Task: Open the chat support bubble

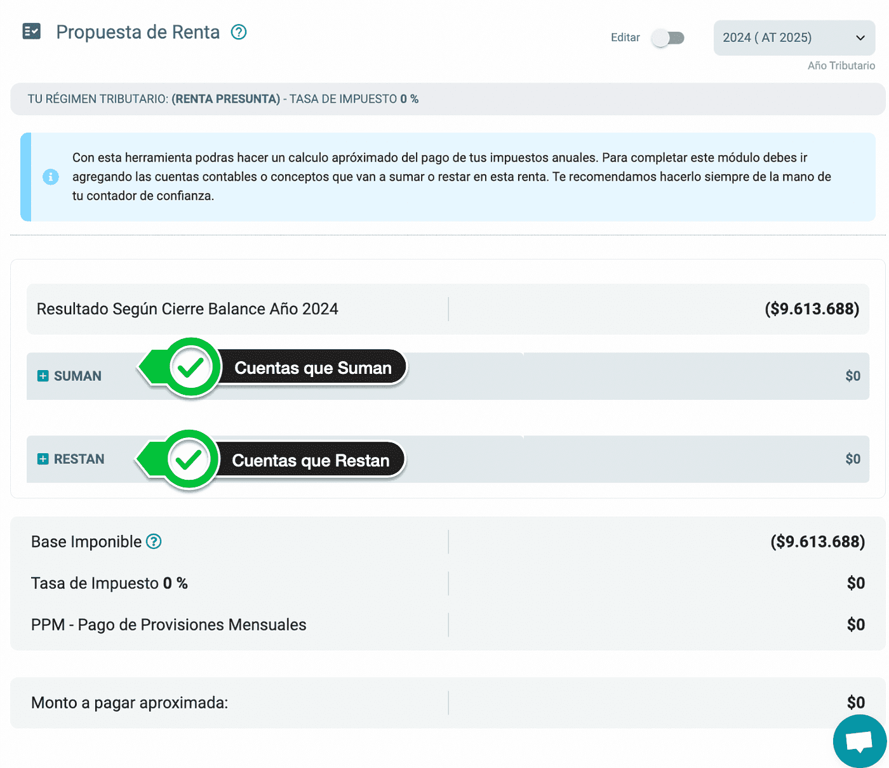Action: coord(860,741)
